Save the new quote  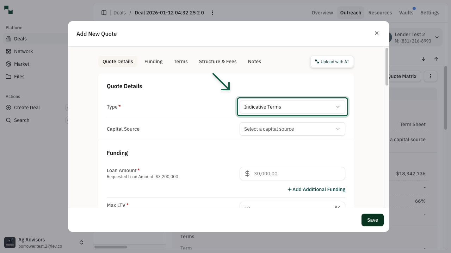[x=372, y=220]
